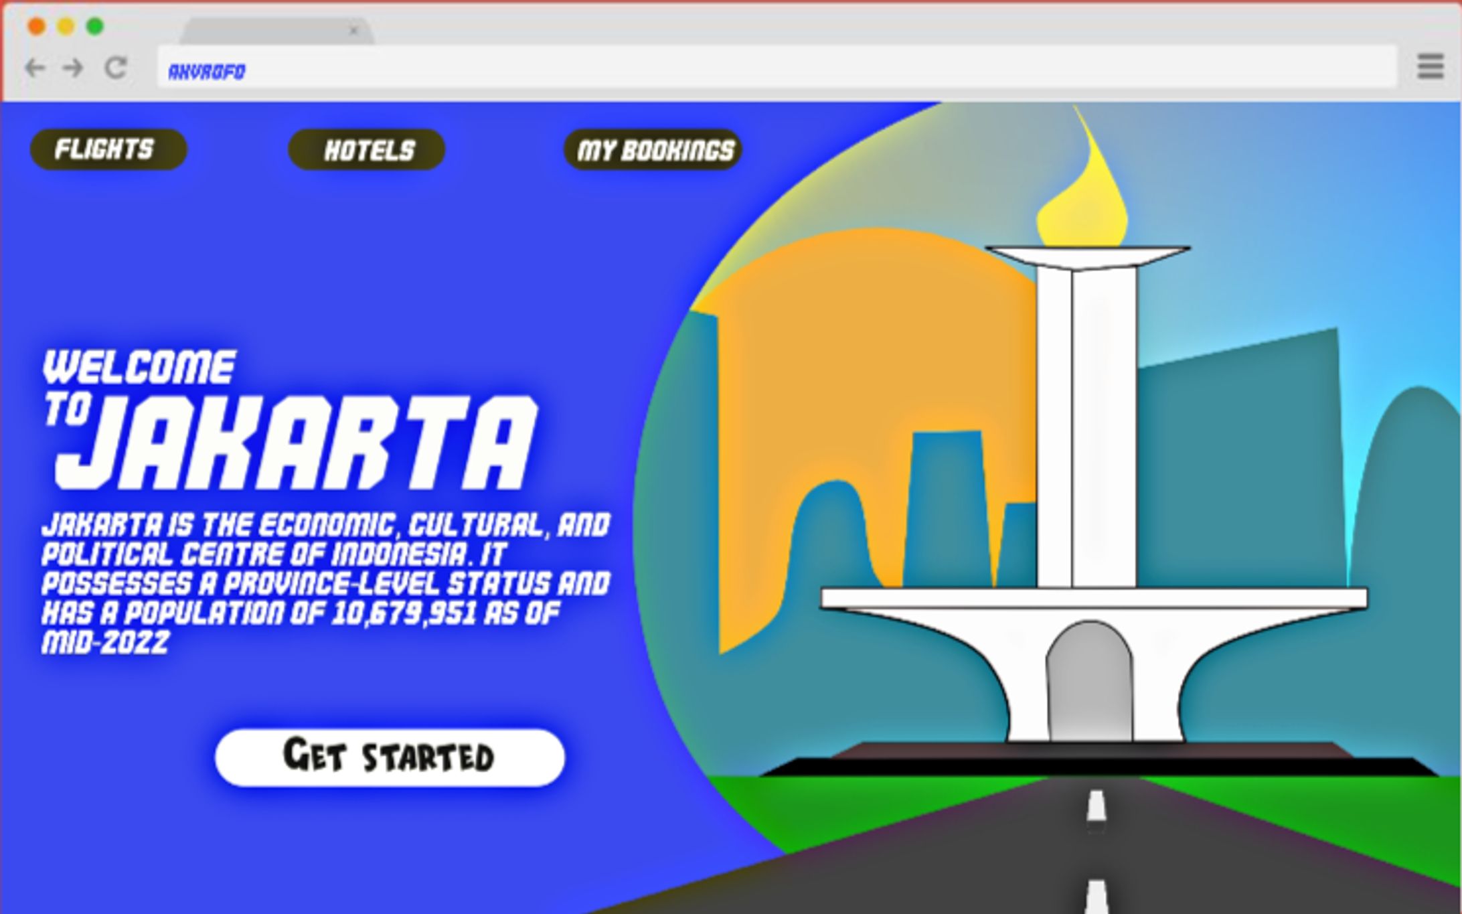Image resolution: width=1462 pixels, height=914 pixels.
Task: Close the browser tab with its X
Action: tap(353, 31)
